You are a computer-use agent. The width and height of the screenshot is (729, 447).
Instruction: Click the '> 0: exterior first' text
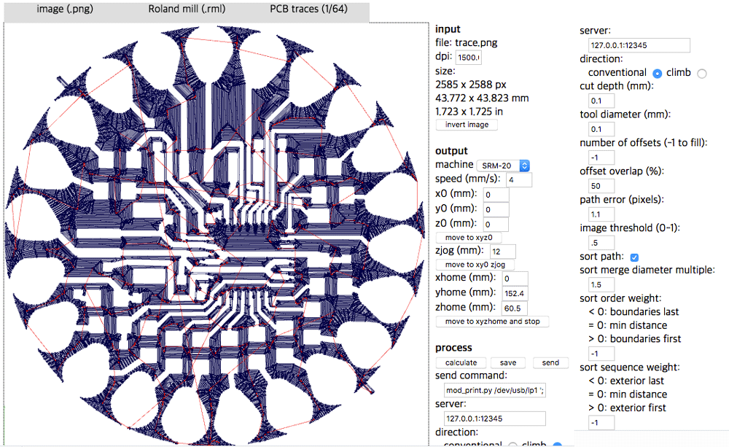point(627,408)
